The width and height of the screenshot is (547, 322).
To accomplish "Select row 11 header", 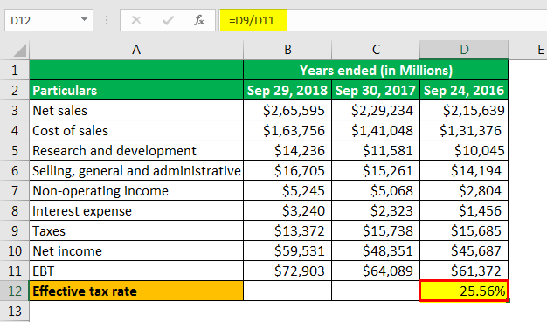I will click(x=15, y=271).
